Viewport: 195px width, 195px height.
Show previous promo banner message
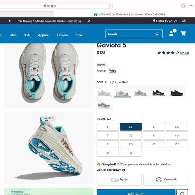coord(10,21)
